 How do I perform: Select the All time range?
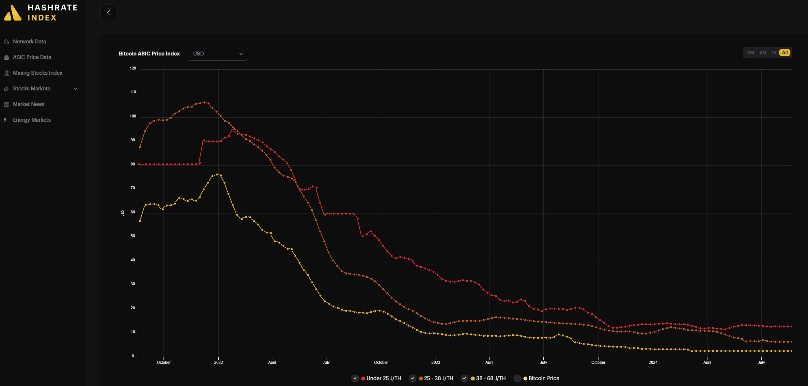[785, 53]
